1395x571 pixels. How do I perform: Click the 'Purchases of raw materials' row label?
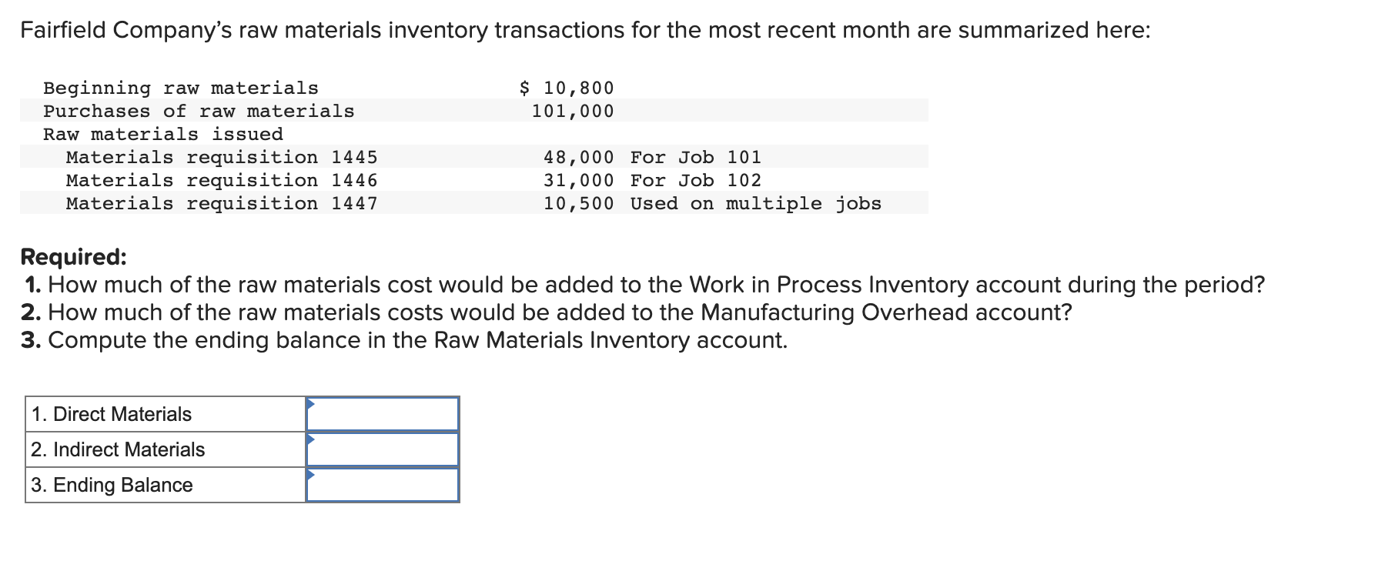point(199,111)
